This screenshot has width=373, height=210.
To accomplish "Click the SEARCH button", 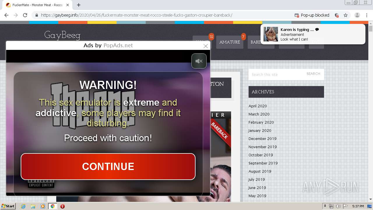I will coord(313,74).
